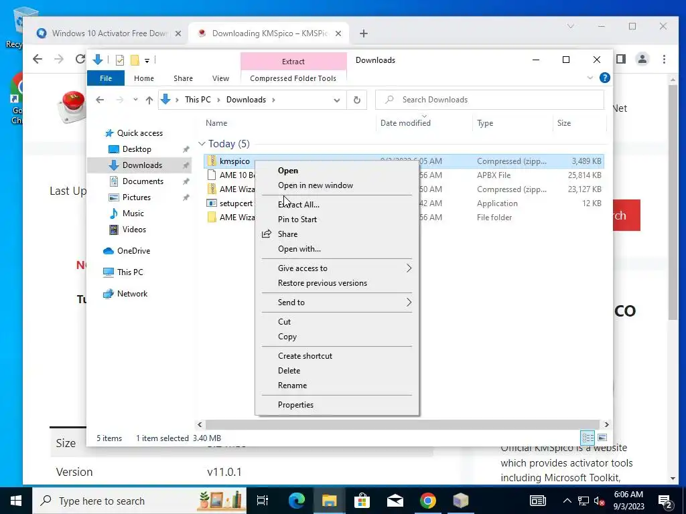Image resolution: width=686 pixels, height=514 pixels.
Task: Choose Cut in the context menu
Action: pyautogui.click(x=284, y=322)
